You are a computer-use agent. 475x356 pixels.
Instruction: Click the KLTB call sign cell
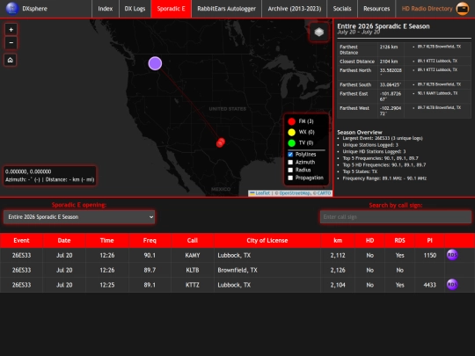point(193,270)
